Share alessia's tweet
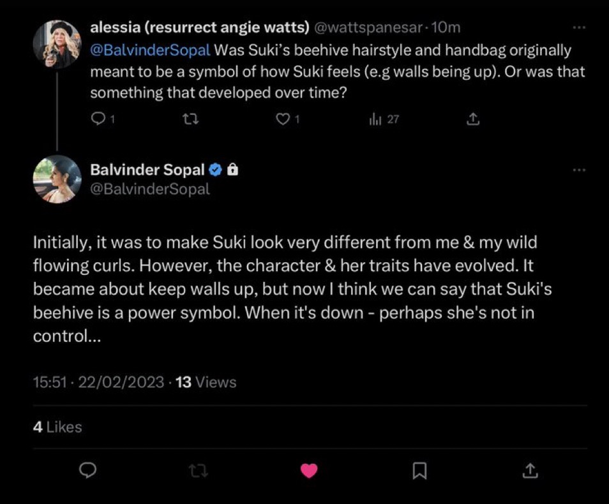Viewport: 609px width, 504px height. [472, 119]
